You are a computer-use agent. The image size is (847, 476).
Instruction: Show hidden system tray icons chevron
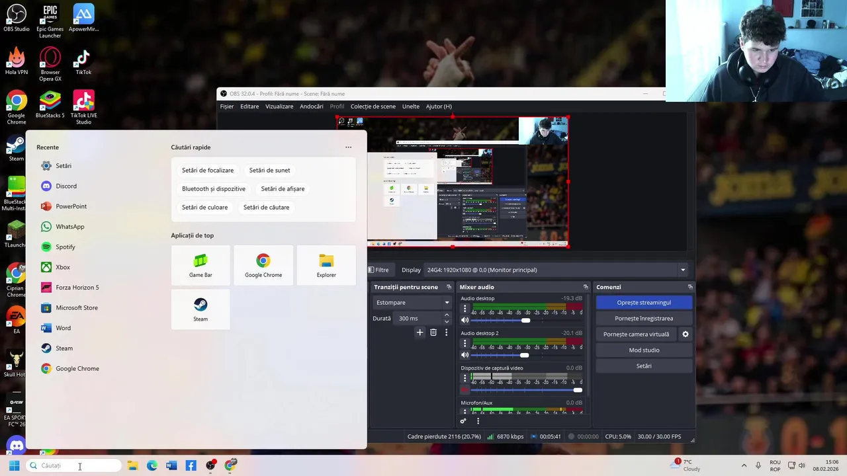click(744, 465)
